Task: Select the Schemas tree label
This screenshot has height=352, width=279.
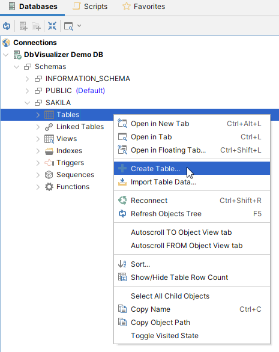Action: 50,67
